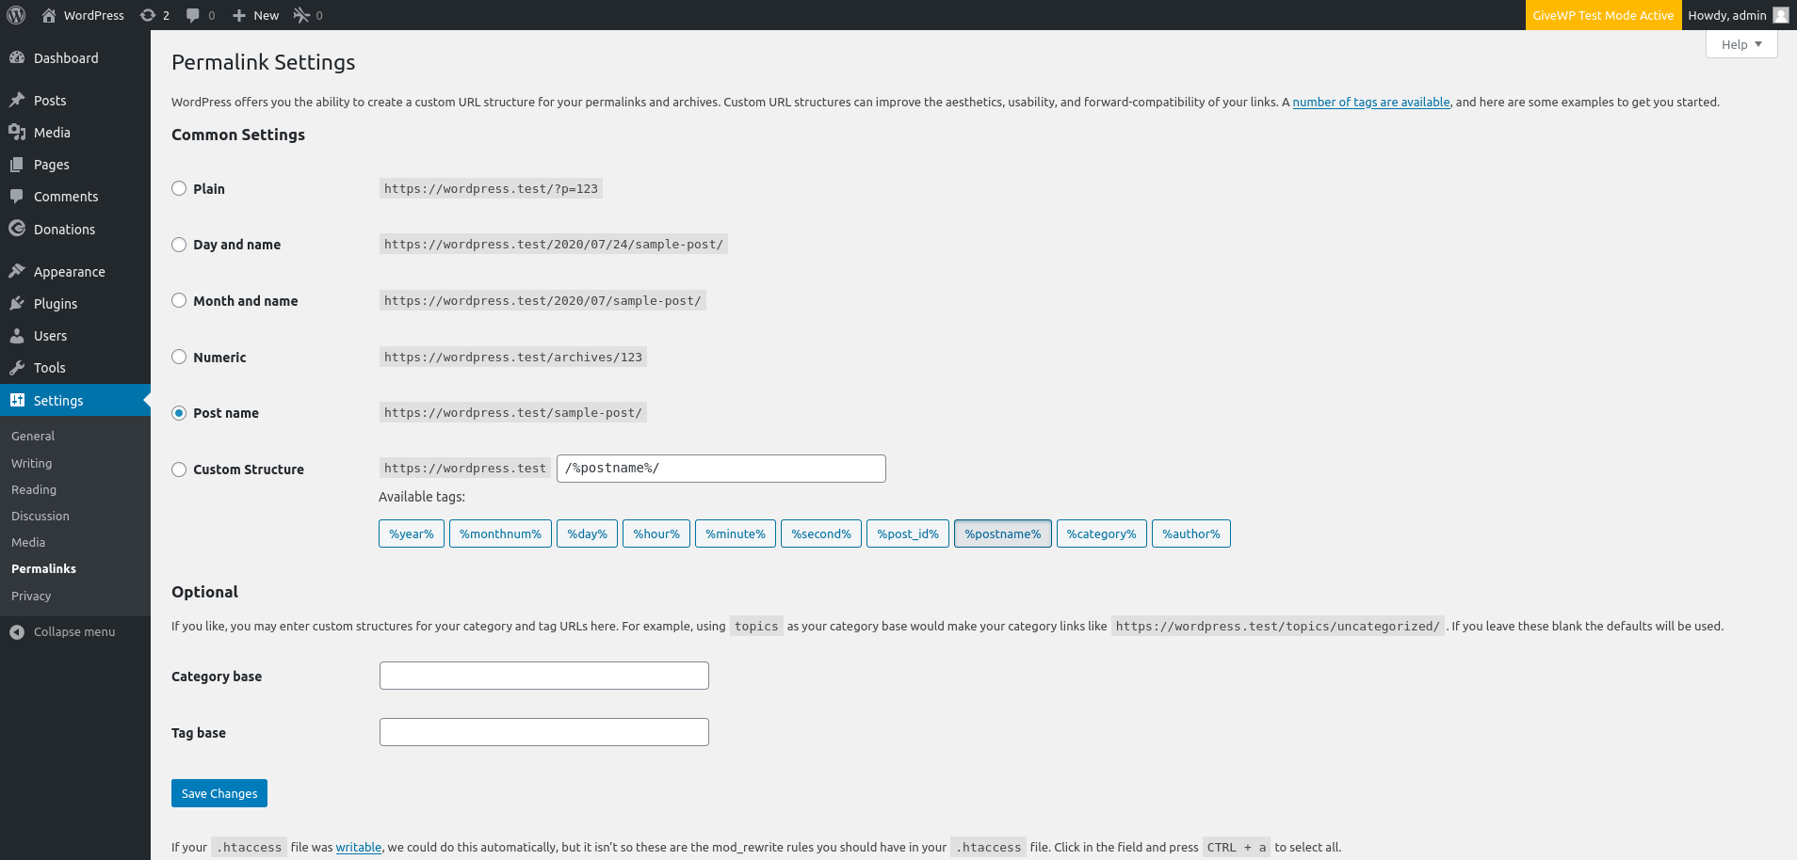This screenshot has width=1797, height=860.
Task: Click the plugin icon showing 0 in admin bar
Action: [x=301, y=15]
